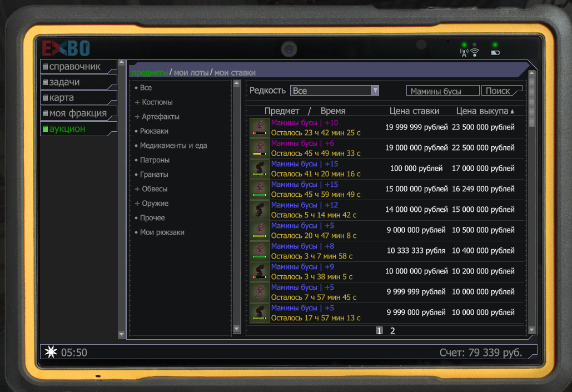The width and height of the screenshot is (572, 392).
Task: Open the задачи sidebar section
Action: tap(78, 82)
